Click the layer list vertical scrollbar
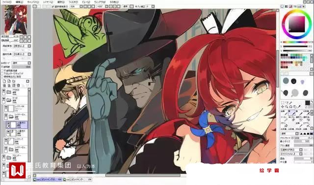The image size is (314, 185). [29, 125]
